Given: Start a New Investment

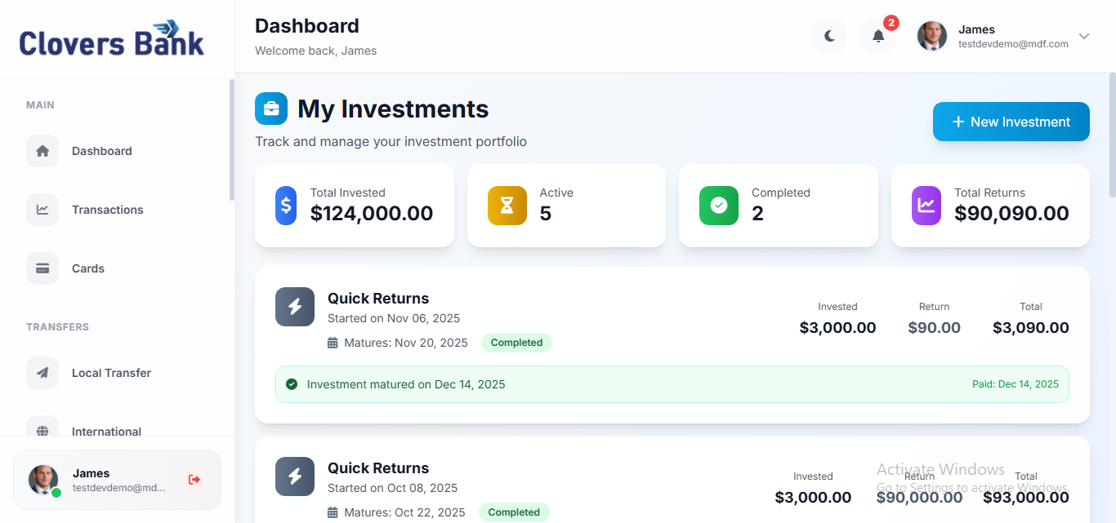Looking at the screenshot, I should [1011, 122].
